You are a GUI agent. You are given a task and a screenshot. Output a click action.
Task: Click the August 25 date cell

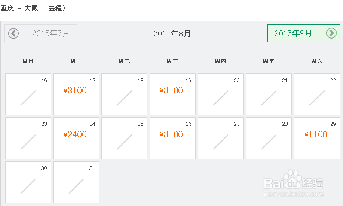(x=124, y=138)
